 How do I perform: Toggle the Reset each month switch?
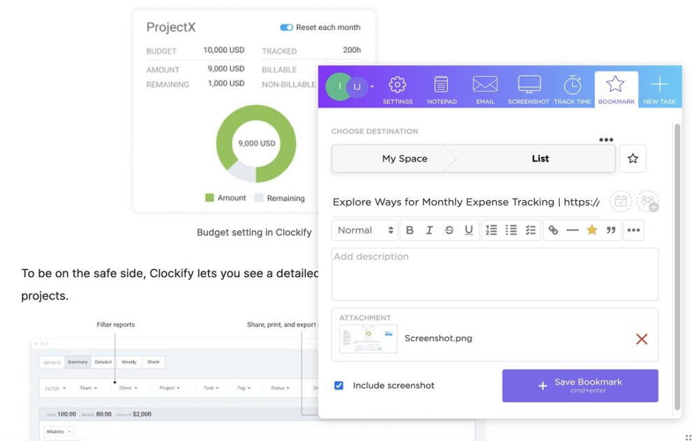coord(286,27)
